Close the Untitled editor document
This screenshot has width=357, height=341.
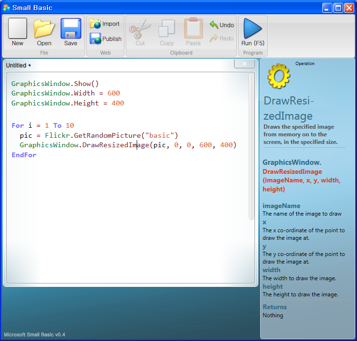click(x=244, y=64)
